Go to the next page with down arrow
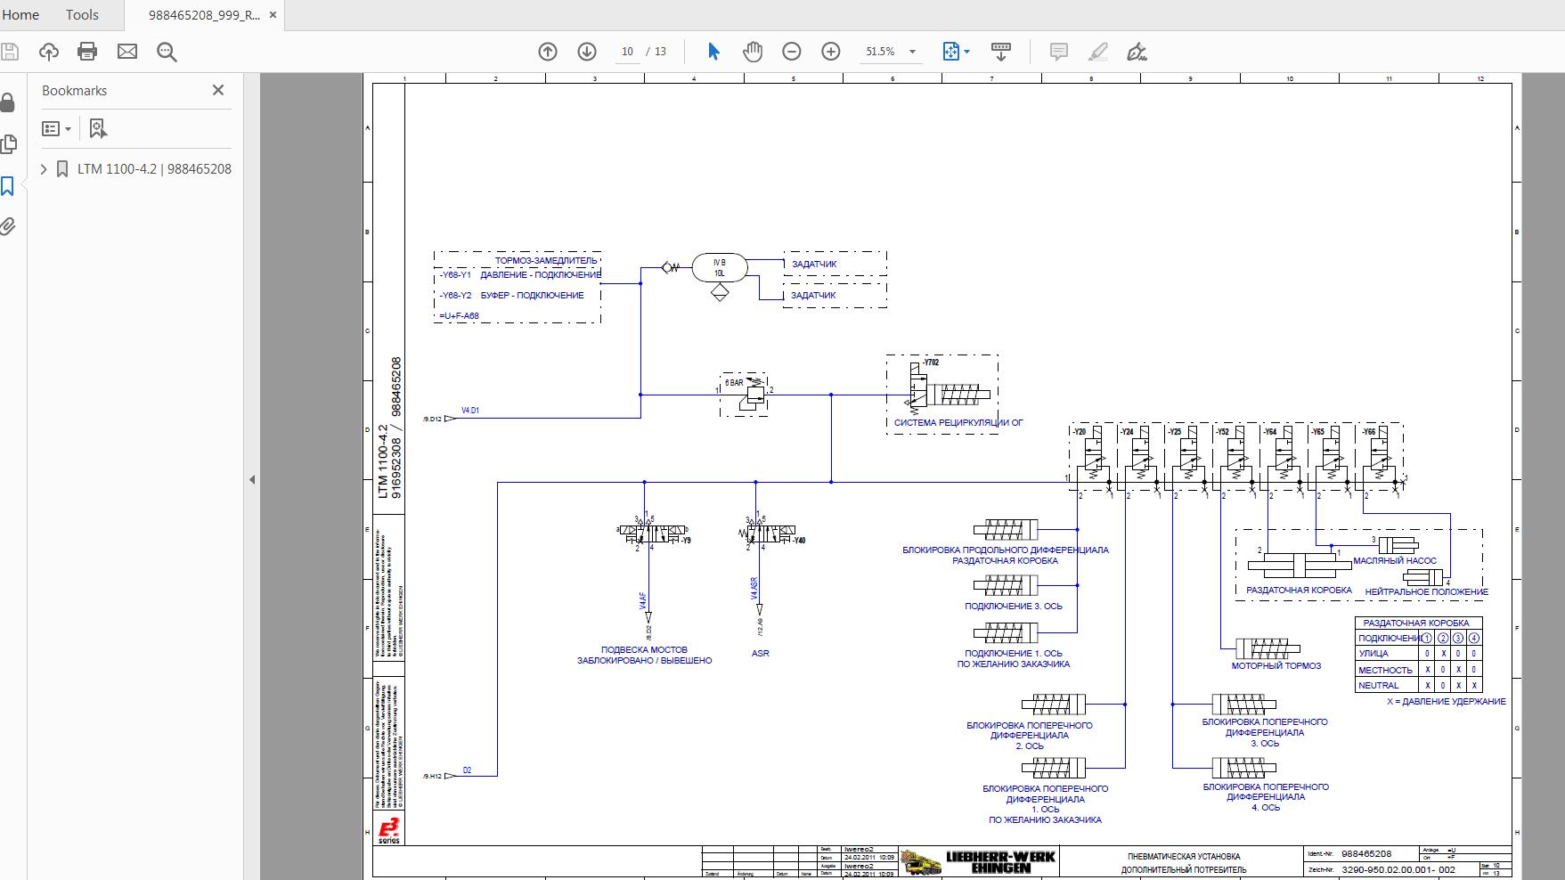 (x=587, y=52)
